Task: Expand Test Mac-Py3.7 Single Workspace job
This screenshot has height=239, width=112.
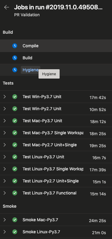Action: click(5, 133)
